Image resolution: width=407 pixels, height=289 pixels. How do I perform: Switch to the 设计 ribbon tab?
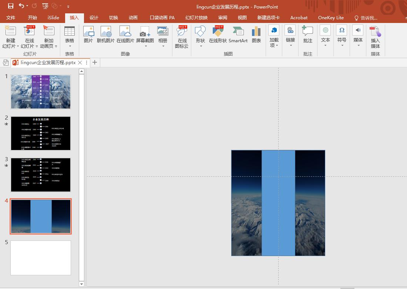pos(94,18)
